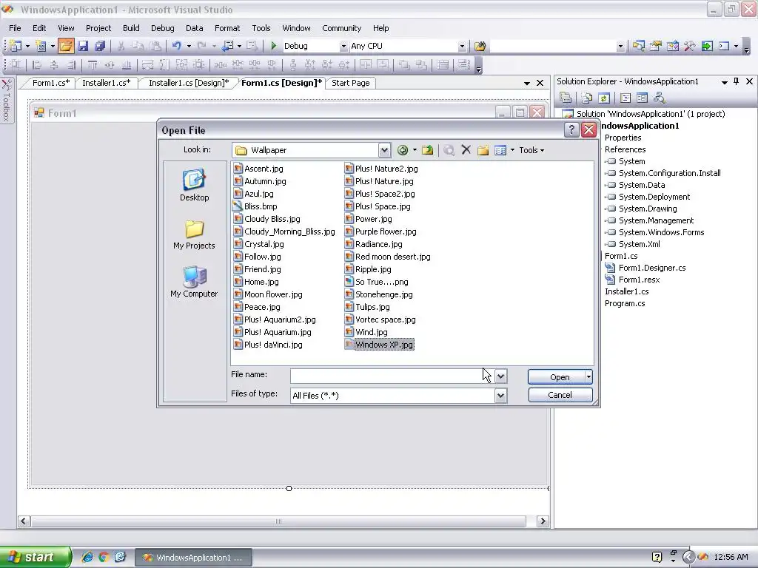
Task: Select the Stonehenge.jpg file
Action: (x=379, y=294)
